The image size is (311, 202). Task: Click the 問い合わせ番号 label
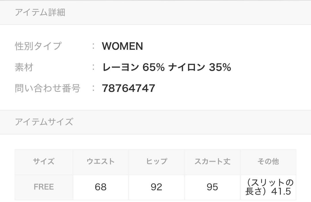48,88
